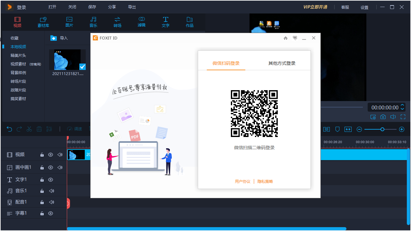
Task: Click the undo arrow icon
Action: point(9,129)
